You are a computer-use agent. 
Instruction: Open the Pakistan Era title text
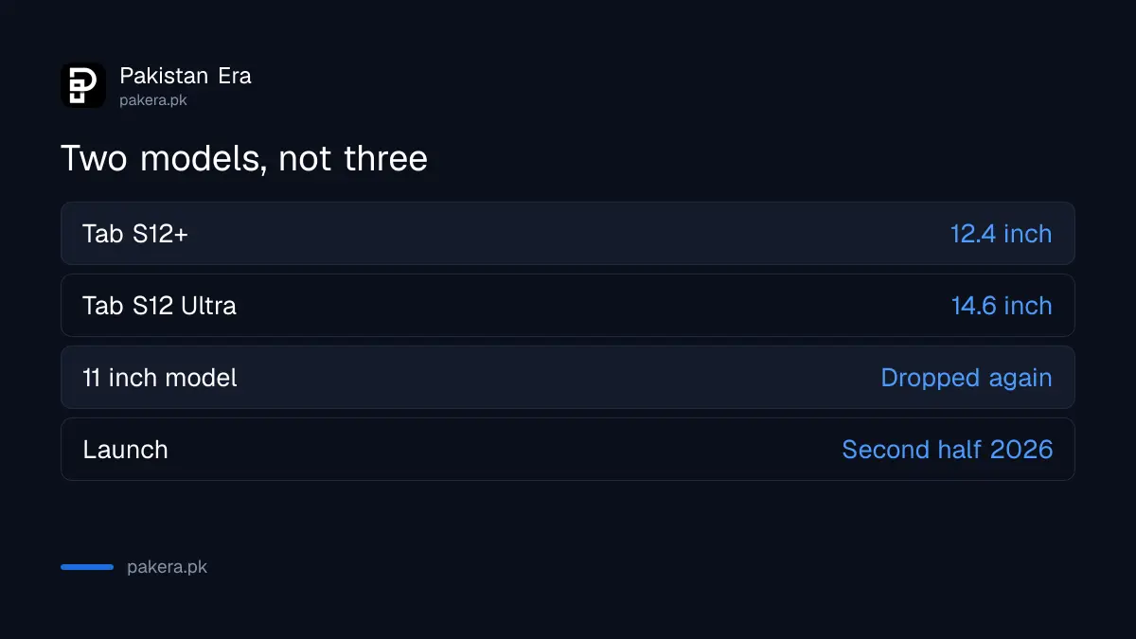[186, 76]
